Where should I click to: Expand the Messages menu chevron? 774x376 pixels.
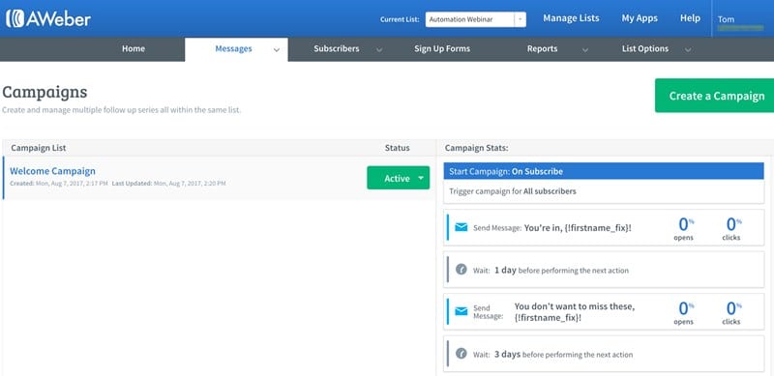[x=277, y=50]
